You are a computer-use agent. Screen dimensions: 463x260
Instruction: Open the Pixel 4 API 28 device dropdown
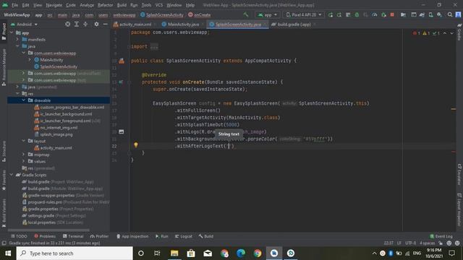304,14
